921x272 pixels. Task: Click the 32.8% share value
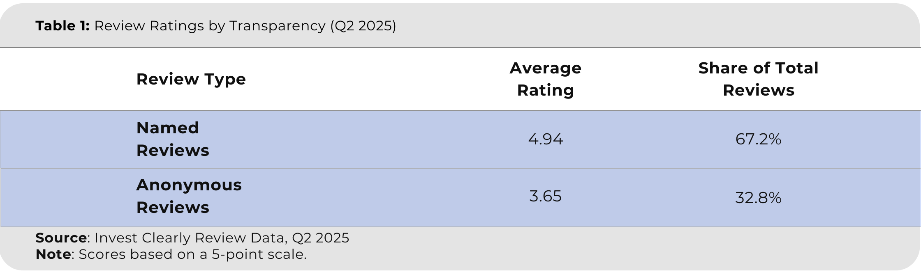[758, 198]
